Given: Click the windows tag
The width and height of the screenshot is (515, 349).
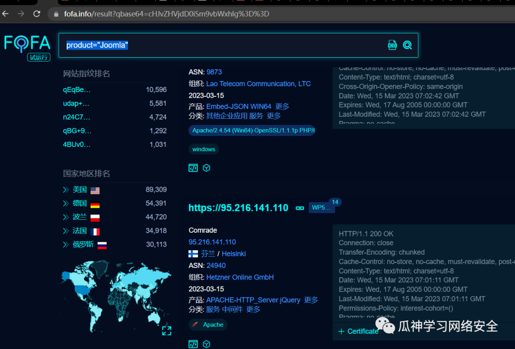Looking at the screenshot, I should [x=204, y=149].
